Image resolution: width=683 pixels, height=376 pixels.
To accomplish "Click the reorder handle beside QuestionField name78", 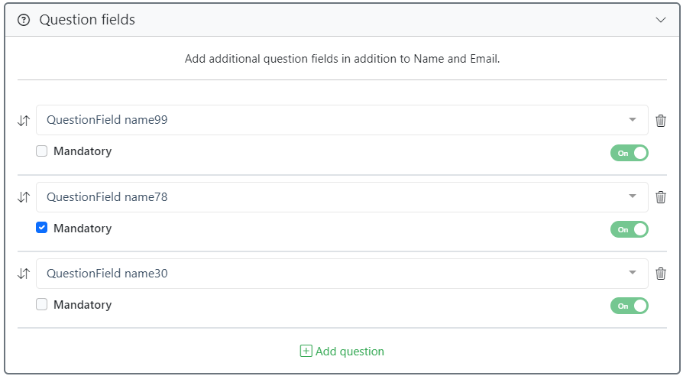I will pos(24,197).
